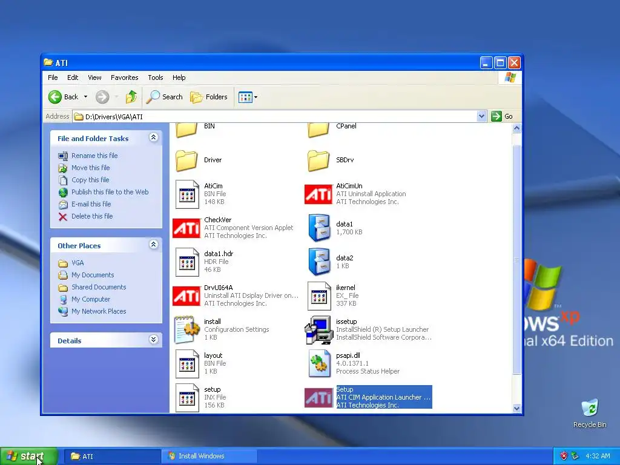Screen dimensions: 620x465
Task: Select the install configuration settings icon
Action: 186,330
